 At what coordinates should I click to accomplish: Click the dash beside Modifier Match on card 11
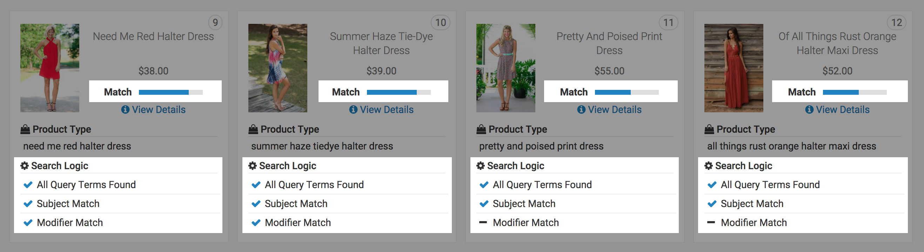pyautogui.click(x=483, y=223)
